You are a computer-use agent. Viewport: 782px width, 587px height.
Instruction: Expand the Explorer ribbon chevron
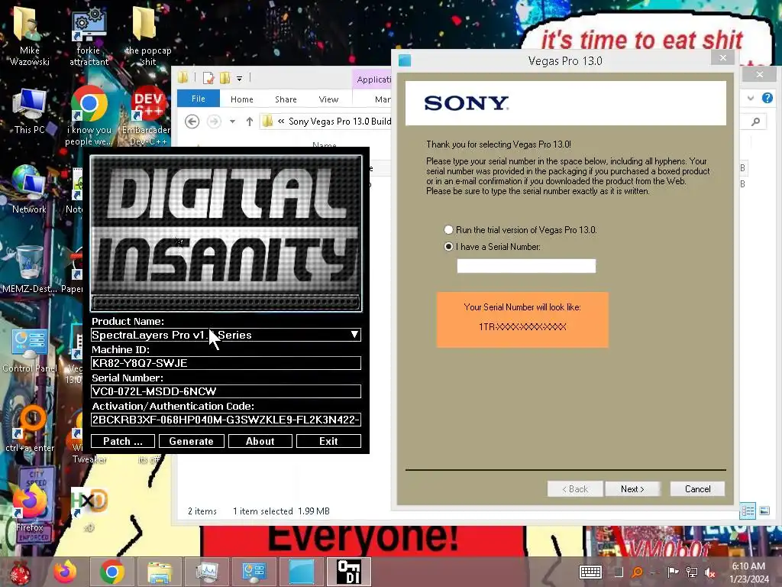pos(751,99)
